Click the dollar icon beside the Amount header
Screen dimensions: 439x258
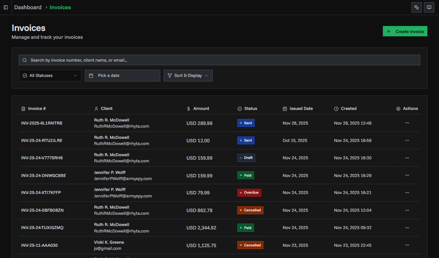tap(188, 108)
